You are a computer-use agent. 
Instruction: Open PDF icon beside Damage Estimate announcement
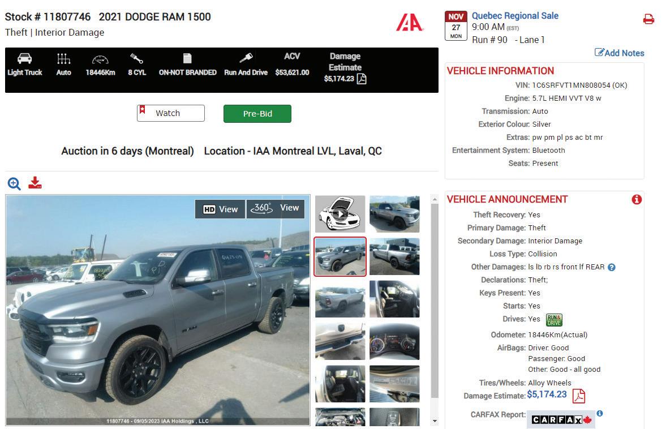[x=578, y=396]
